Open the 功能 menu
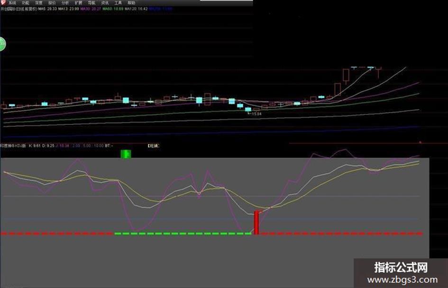The height and width of the screenshot is (288, 448). (26, 3)
